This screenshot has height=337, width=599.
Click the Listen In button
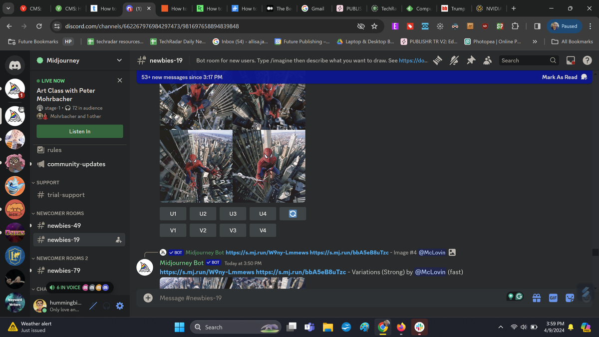coord(79,131)
